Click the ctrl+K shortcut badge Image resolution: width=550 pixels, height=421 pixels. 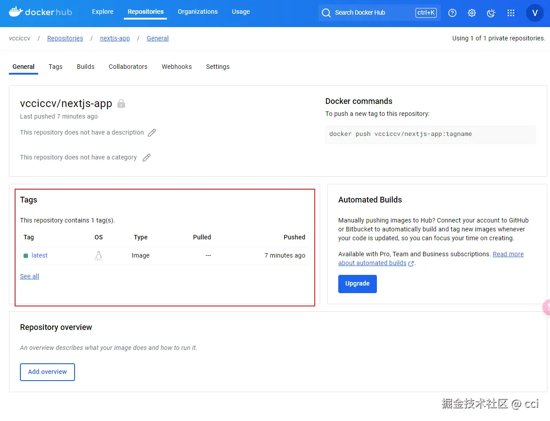pos(426,12)
